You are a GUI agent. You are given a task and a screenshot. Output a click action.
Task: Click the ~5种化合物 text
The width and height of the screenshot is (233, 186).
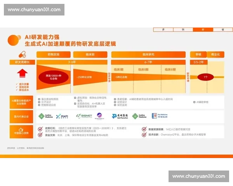pyautogui.click(x=121, y=77)
